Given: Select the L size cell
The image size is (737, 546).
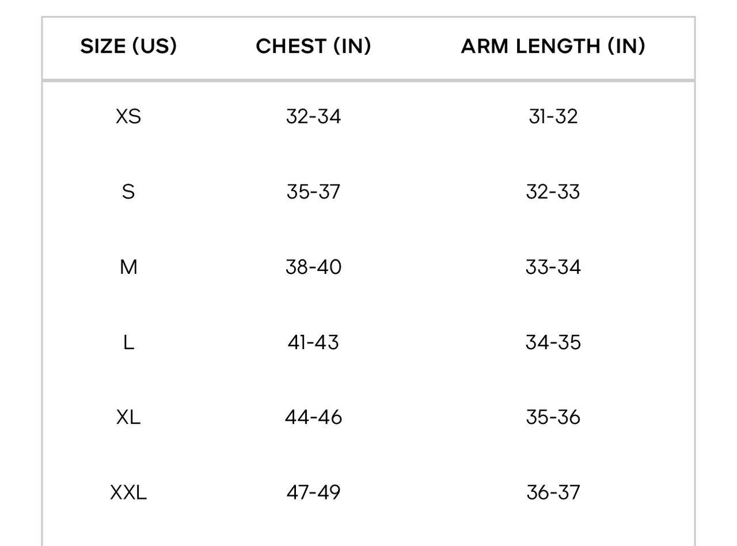Looking at the screenshot, I should 128,342.
